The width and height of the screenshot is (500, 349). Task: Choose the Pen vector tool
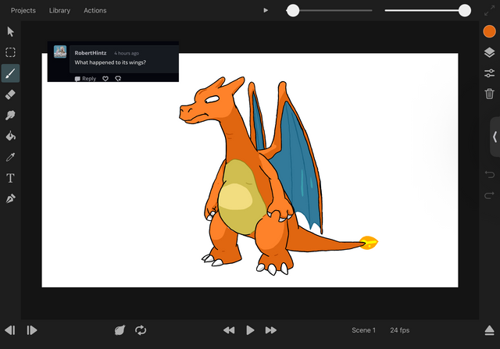tap(11, 199)
